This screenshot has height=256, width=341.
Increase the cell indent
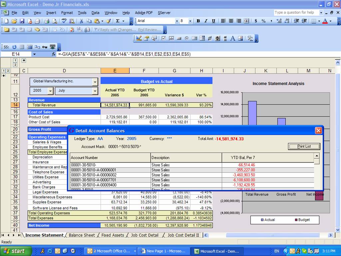(x=304, y=21)
